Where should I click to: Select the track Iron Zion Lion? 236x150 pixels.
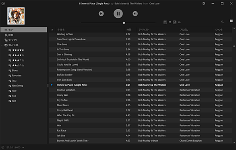point(64,80)
